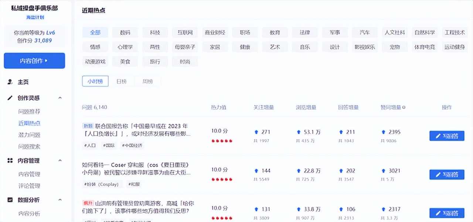This screenshot has width=473, height=222.
Task: Collapse the 内容管理 section chevron
Action: click(60, 160)
